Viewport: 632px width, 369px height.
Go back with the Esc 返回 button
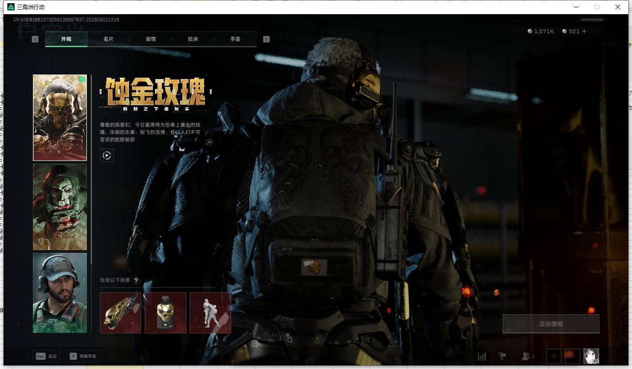46,356
